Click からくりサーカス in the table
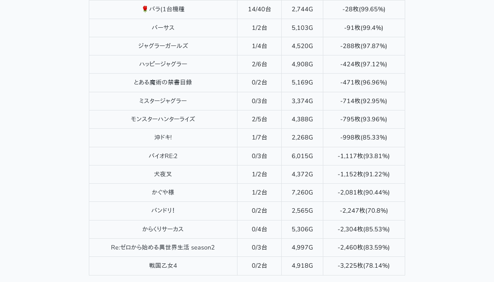The width and height of the screenshot is (494, 282). pyautogui.click(x=163, y=229)
